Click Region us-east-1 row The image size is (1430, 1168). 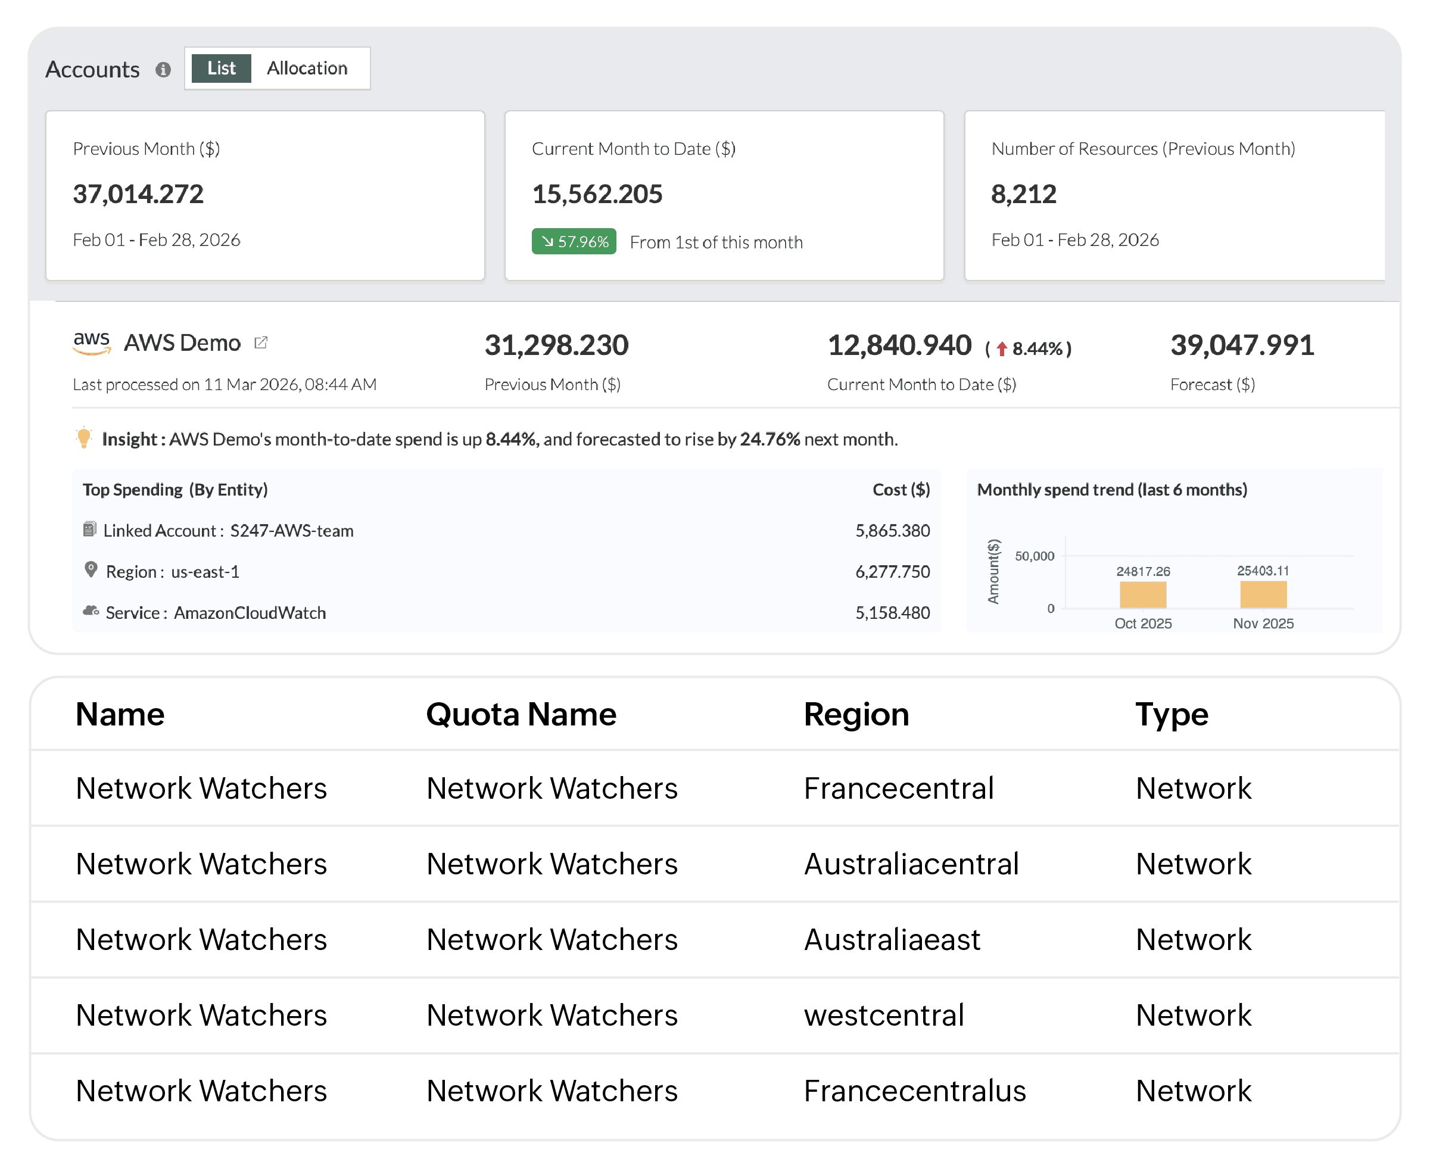click(x=506, y=572)
